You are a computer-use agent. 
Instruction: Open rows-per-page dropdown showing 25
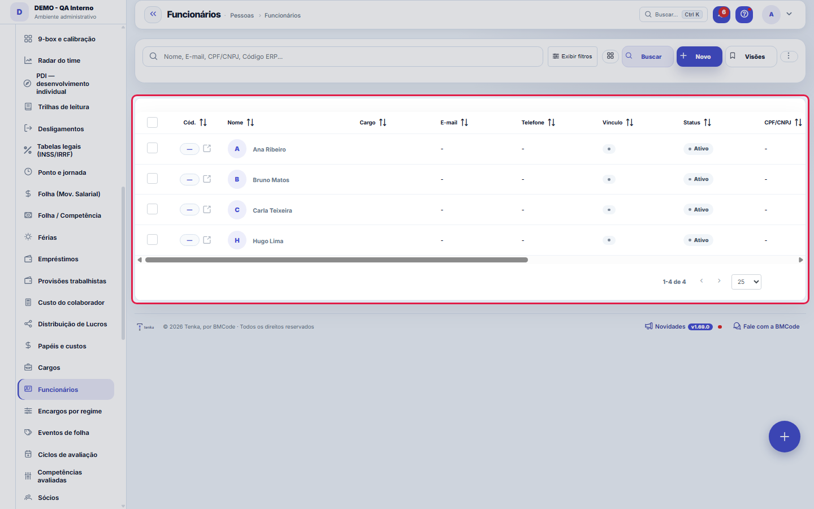[746, 282]
